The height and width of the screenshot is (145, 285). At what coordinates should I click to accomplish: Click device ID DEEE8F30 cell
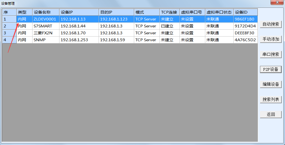(x=244, y=33)
